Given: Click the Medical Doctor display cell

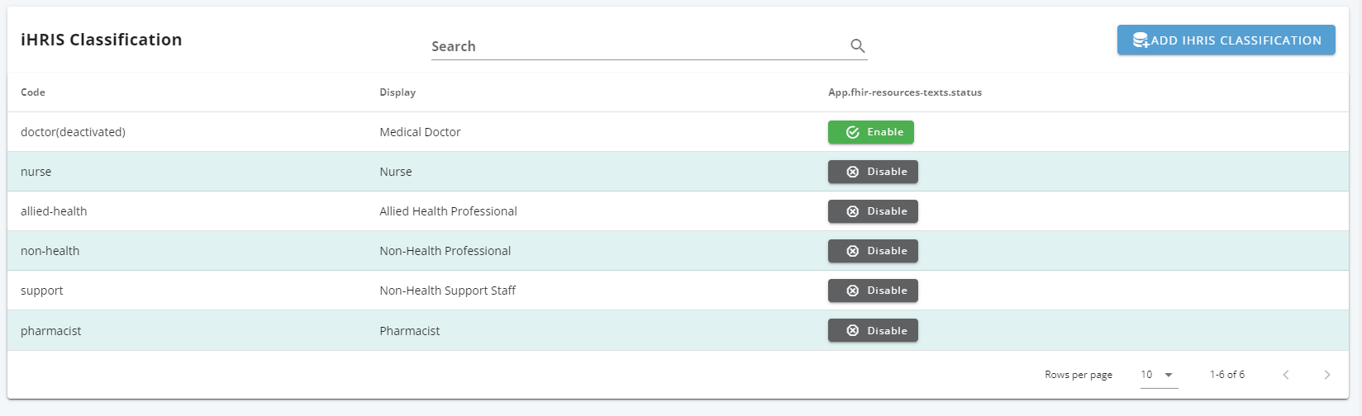Looking at the screenshot, I should coord(420,132).
